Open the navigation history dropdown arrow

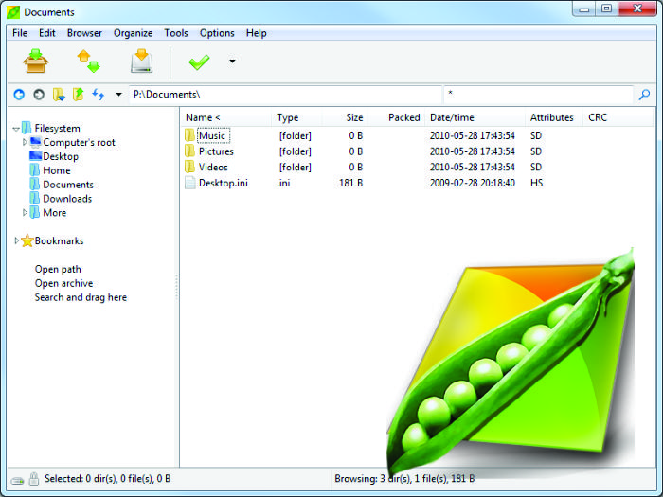point(118,95)
